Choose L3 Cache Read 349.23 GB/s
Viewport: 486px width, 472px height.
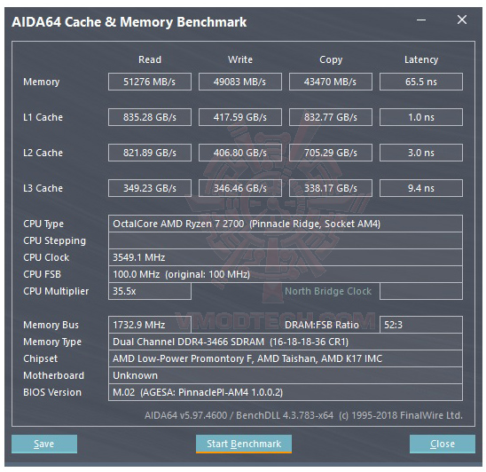pyautogui.click(x=150, y=188)
